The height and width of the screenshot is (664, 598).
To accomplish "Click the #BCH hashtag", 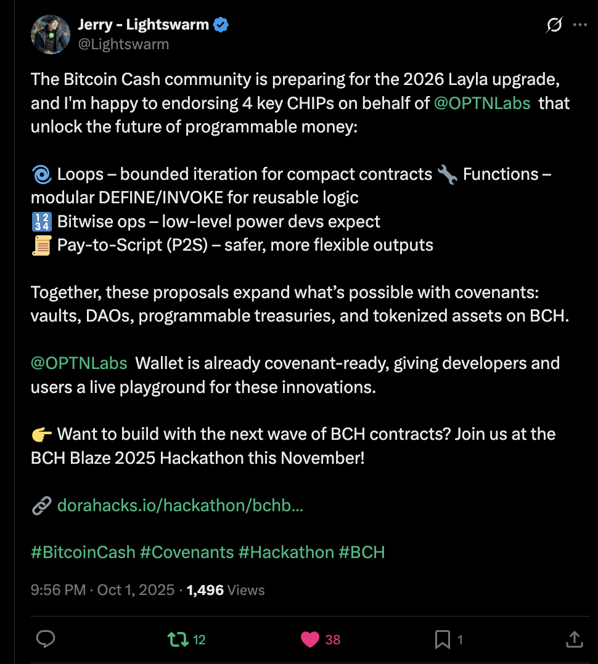I will point(362,552).
